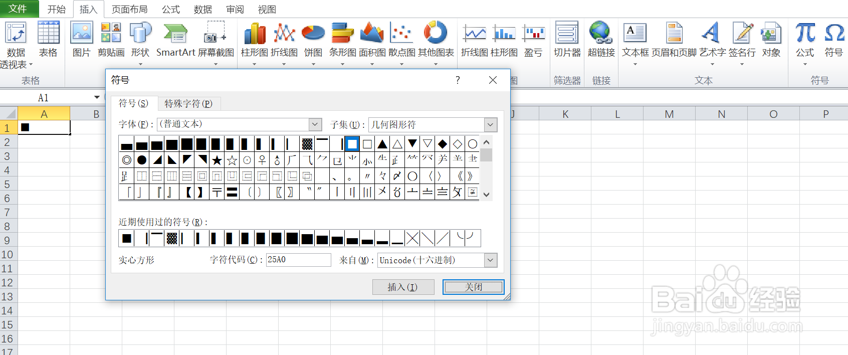Select column K header
Screen dimensions: 848x355
[x=565, y=114]
